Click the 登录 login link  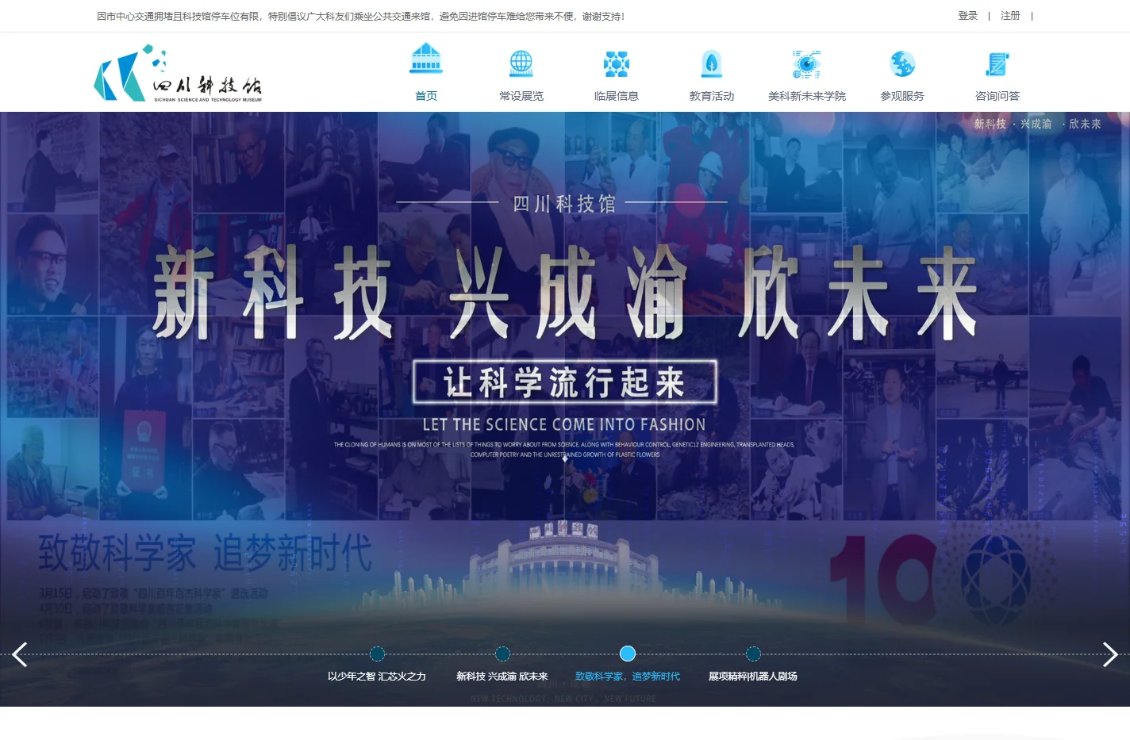967,16
